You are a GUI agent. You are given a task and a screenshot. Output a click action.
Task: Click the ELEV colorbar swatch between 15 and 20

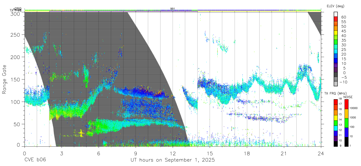click(336, 57)
